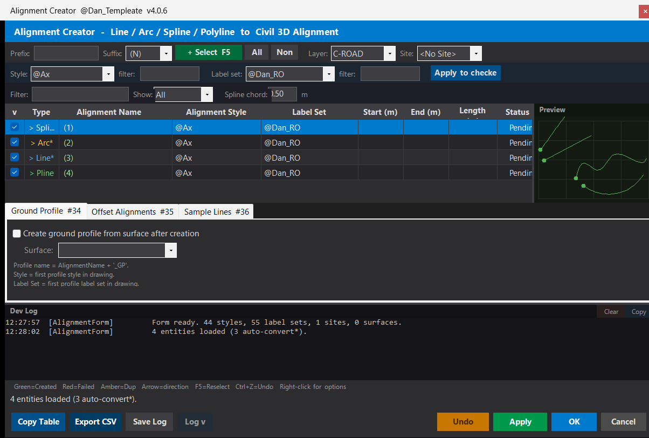Uncheck the Pline row (4) checkbox
The image size is (649, 438).
tap(15, 173)
